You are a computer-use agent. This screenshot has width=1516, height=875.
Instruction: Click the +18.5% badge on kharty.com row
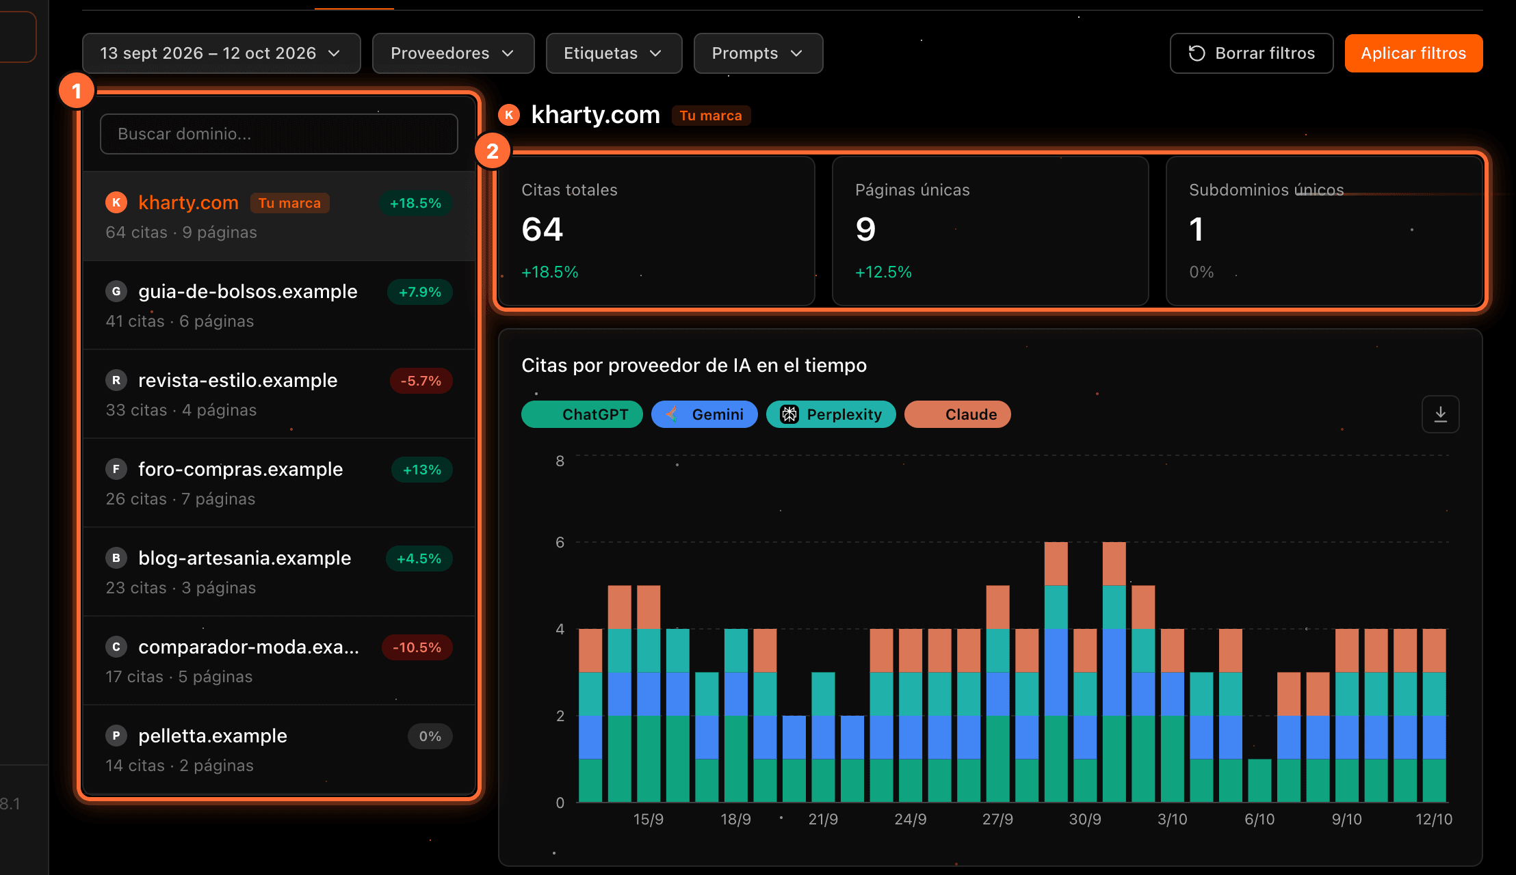click(415, 203)
